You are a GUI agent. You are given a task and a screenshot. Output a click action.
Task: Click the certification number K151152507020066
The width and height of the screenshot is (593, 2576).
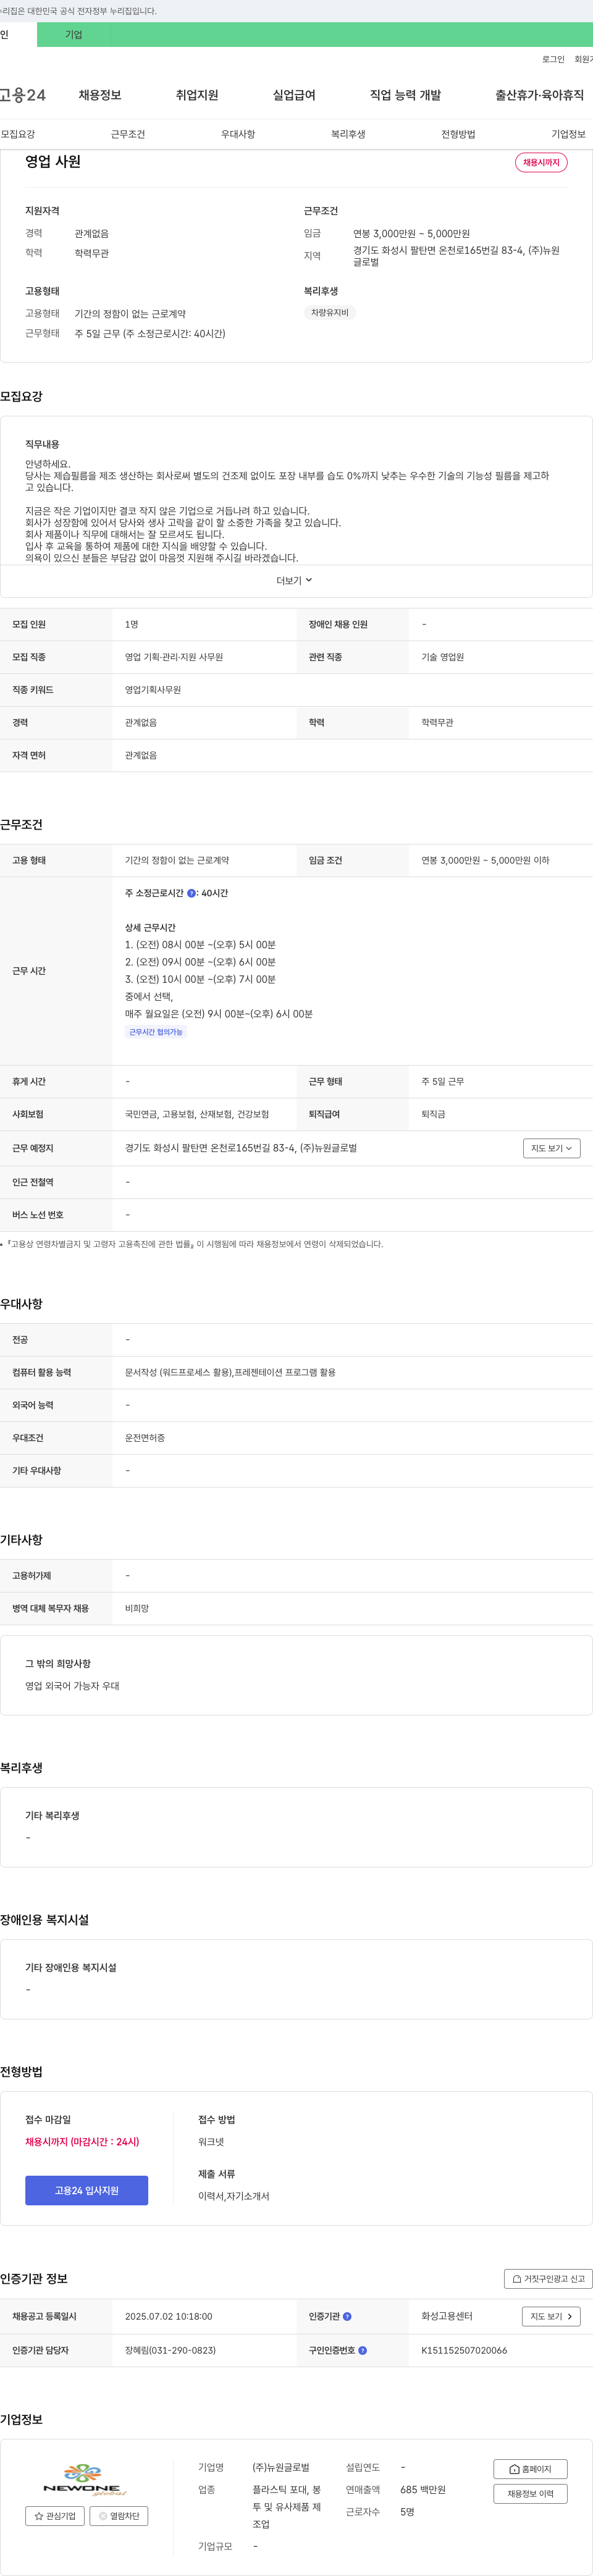pyautogui.click(x=464, y=2350)
